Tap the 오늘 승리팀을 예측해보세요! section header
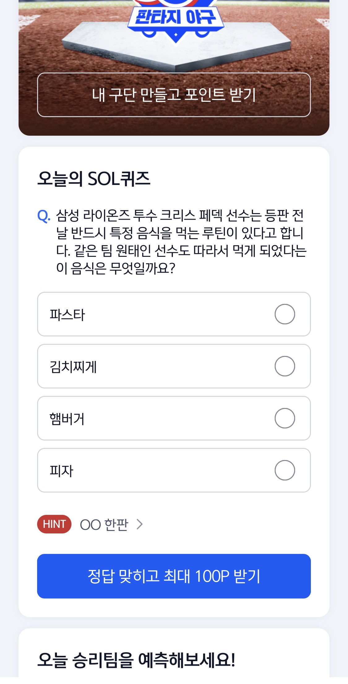Screen dimensions: 348x684 [136, 660]
